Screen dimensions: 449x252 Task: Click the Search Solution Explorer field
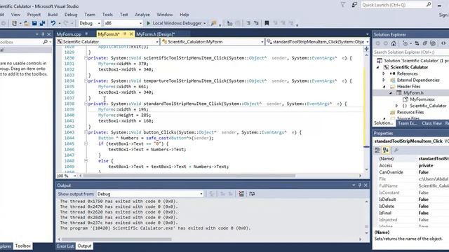point(411,52)
